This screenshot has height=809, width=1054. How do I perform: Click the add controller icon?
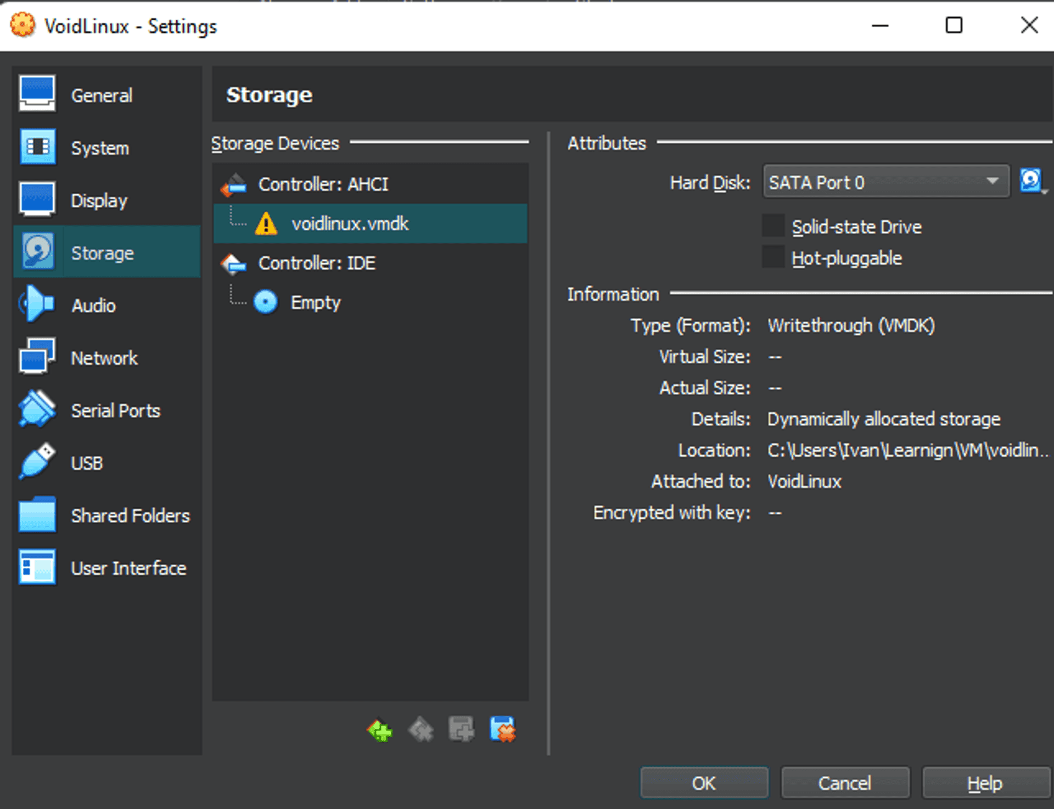tap(379, 730)
